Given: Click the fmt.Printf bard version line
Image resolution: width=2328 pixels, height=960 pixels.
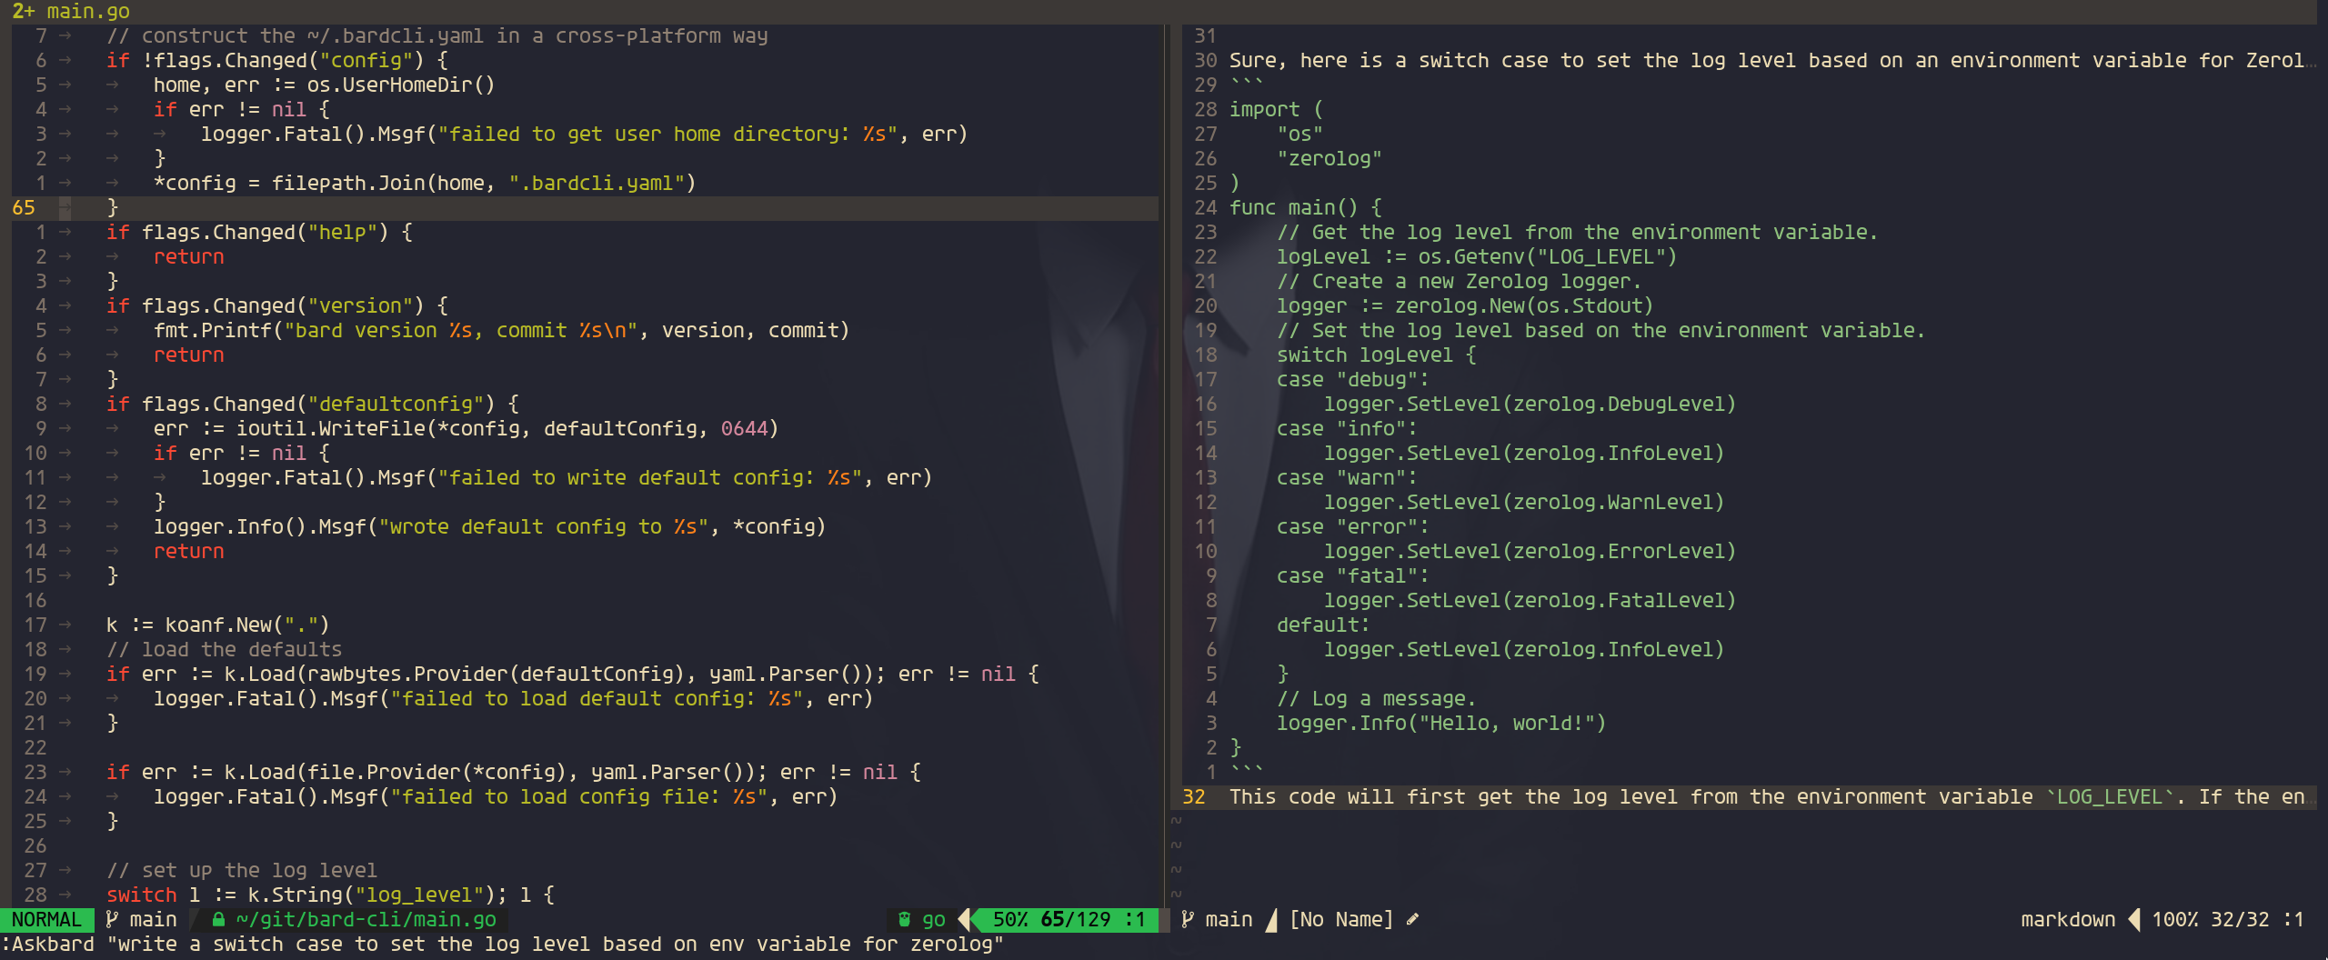Looking at the screenshot, I should (501, 330).
